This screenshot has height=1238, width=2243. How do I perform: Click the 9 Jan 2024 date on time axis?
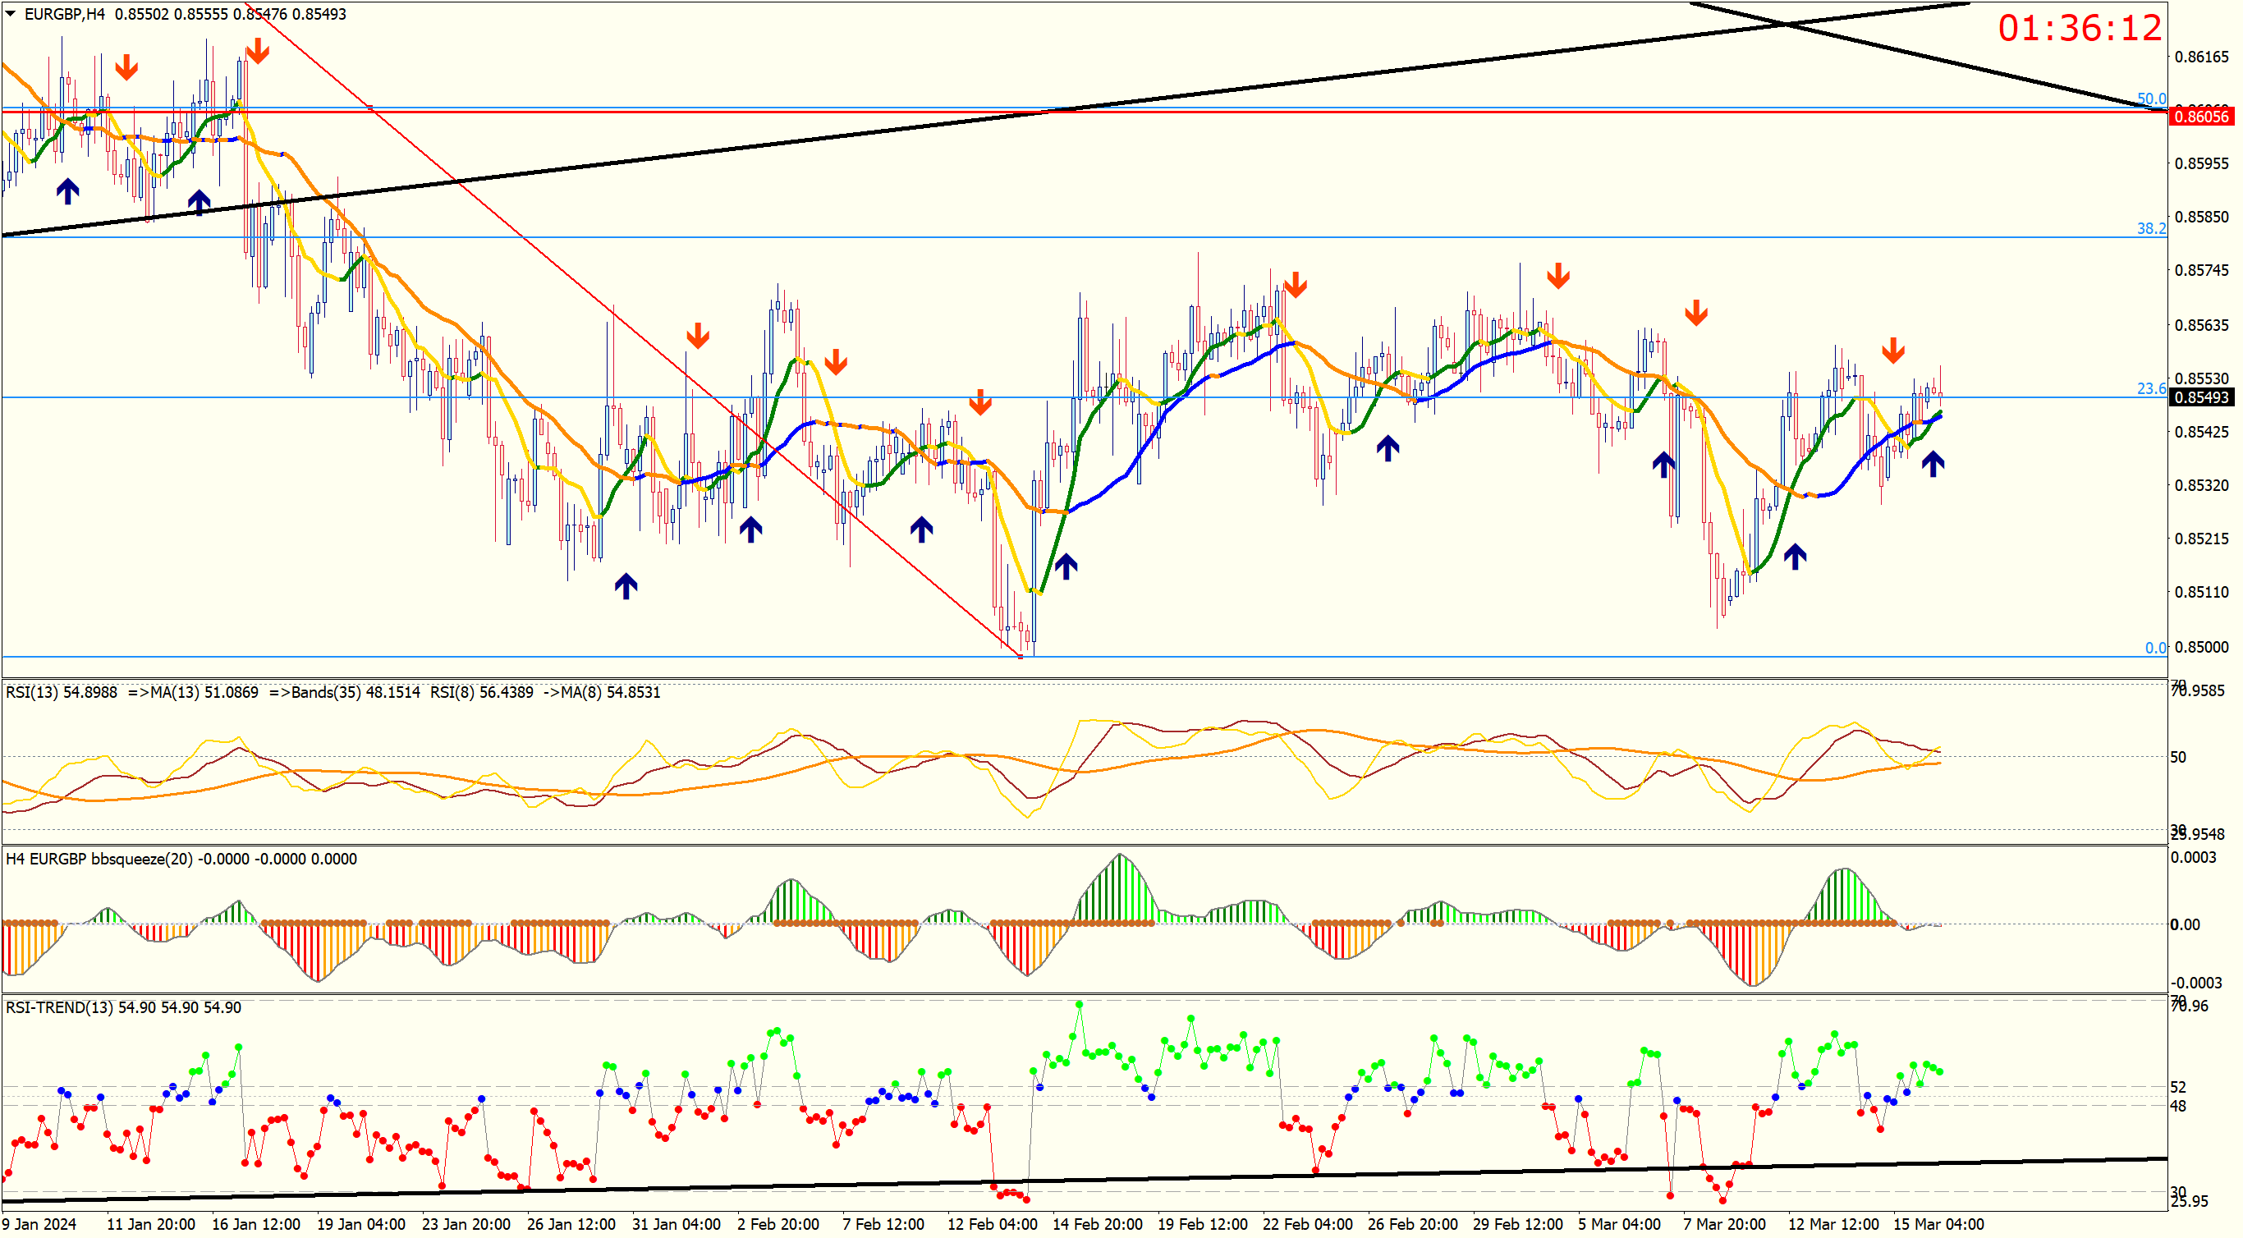pyautogui.click(x=39, y=1224)
